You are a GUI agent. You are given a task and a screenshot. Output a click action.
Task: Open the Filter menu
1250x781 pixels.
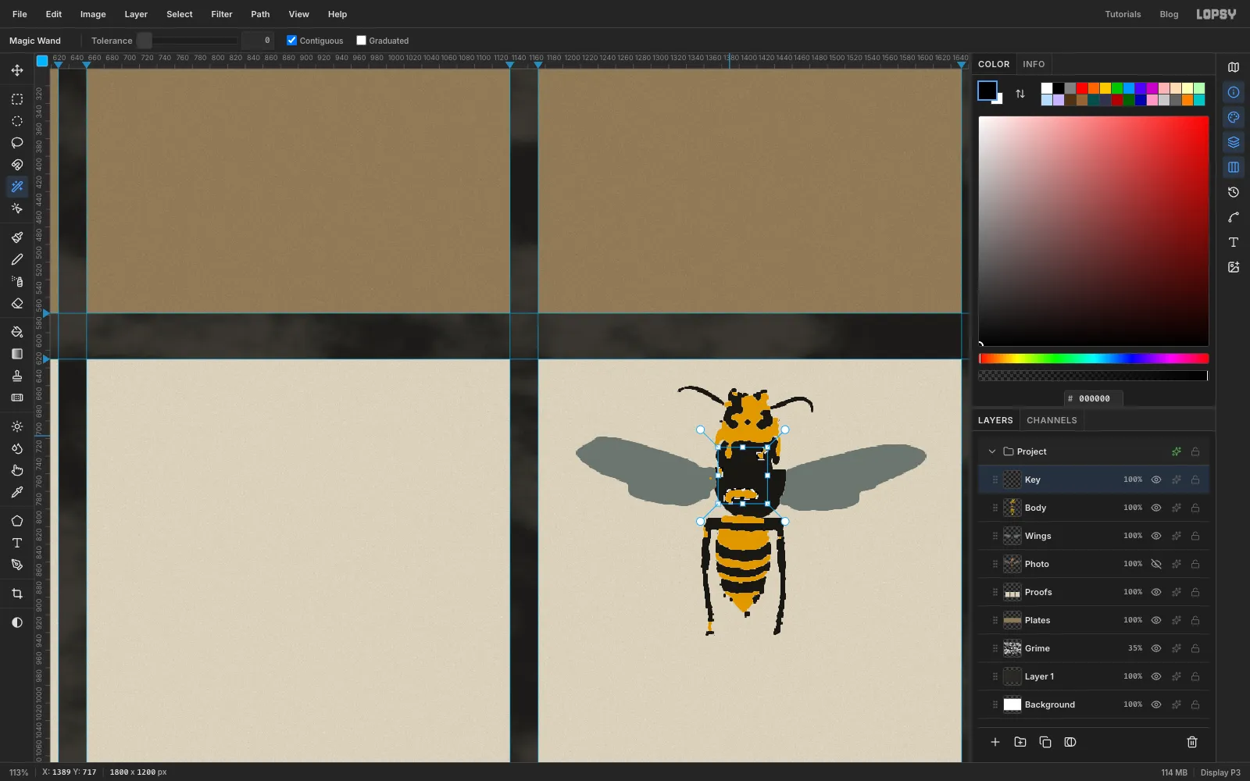222,14
